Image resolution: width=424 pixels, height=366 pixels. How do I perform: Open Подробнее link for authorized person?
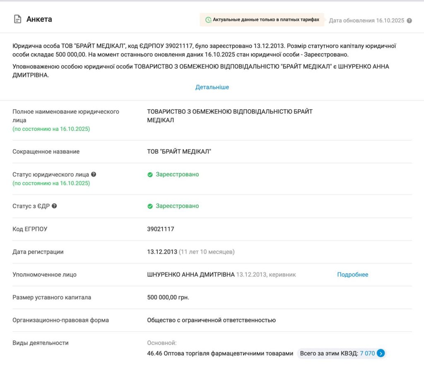352,274
